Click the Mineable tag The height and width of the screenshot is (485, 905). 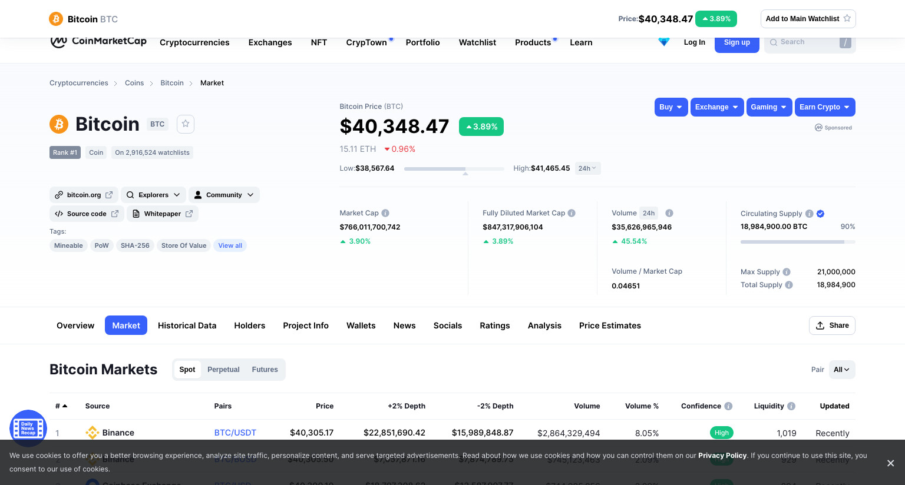click(x=68, y=245)
